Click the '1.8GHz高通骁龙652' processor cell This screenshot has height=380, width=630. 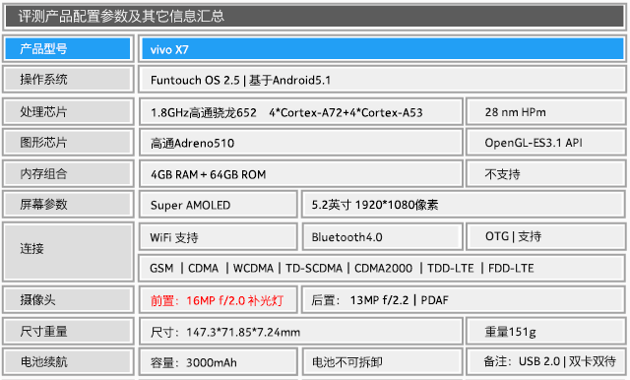click(x=301, y=111)
